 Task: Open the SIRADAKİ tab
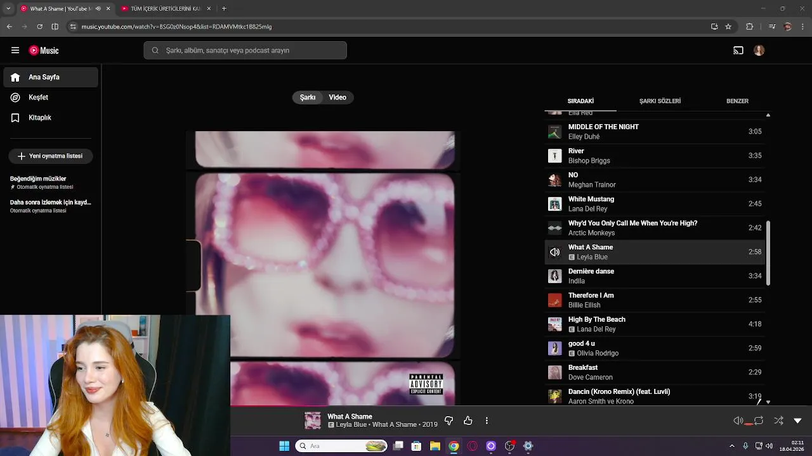[x=580, y=101]
